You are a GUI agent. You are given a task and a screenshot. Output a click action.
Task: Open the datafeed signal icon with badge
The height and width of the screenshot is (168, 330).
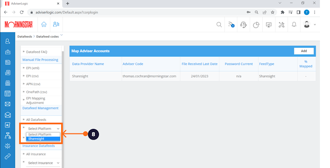(231, 24)
